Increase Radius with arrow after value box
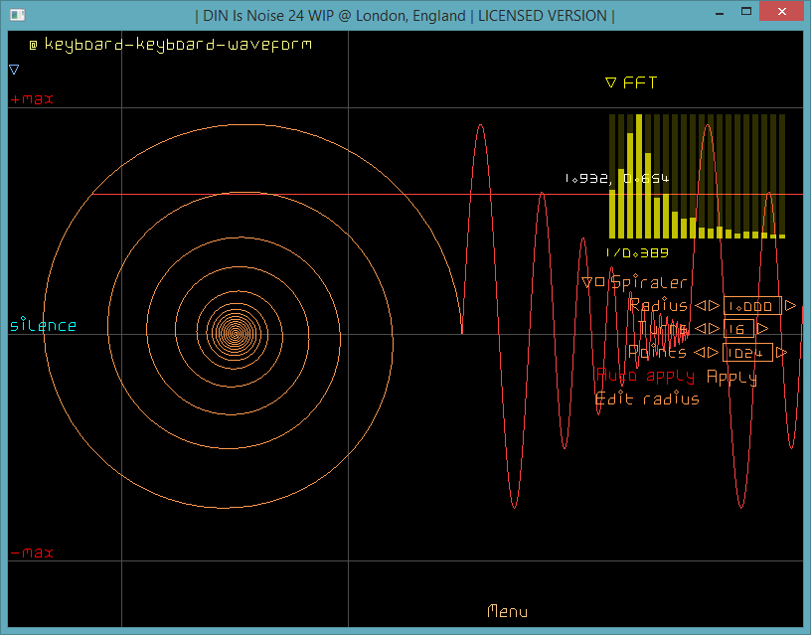Image resolution: width=811 pixels, height=635 pixels. [790, 306]
